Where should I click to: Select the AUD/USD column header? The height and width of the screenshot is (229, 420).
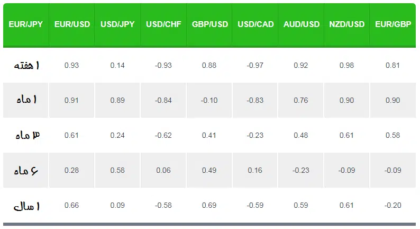click(x=301, y=25)
